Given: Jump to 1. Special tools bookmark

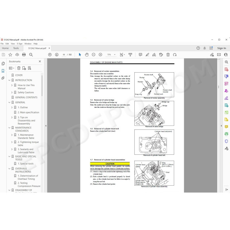Looking at the screenshot, I should [x=26, y=164].
